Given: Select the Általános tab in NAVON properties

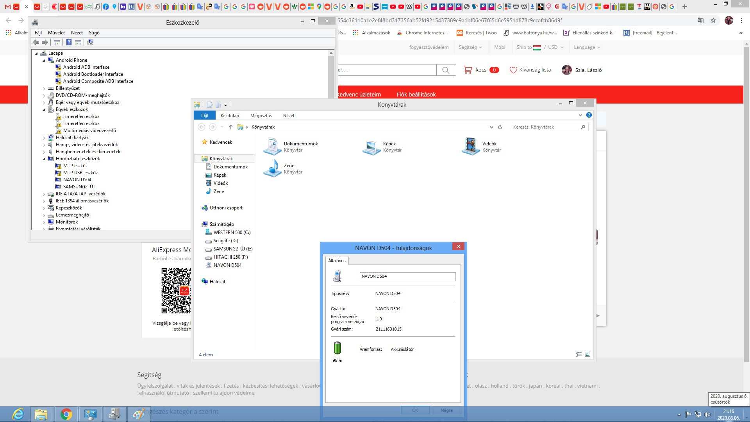Looking at the screenshot, I should pyautogui.click(x=337, y=261).
